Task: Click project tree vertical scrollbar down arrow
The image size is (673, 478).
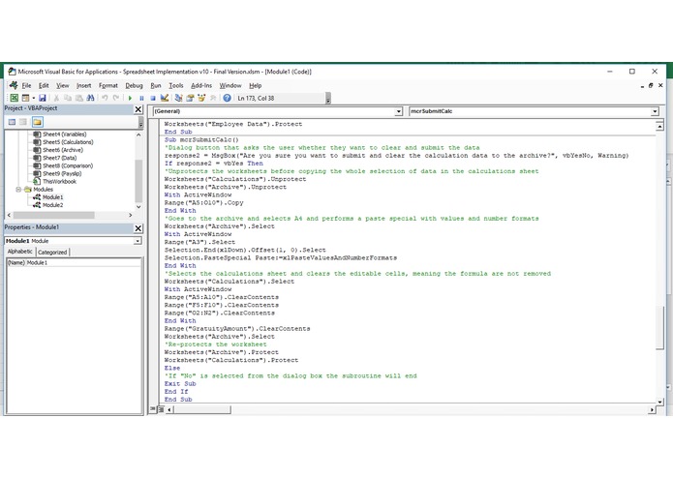Action: pyautogui.click(x=138, y=207)
